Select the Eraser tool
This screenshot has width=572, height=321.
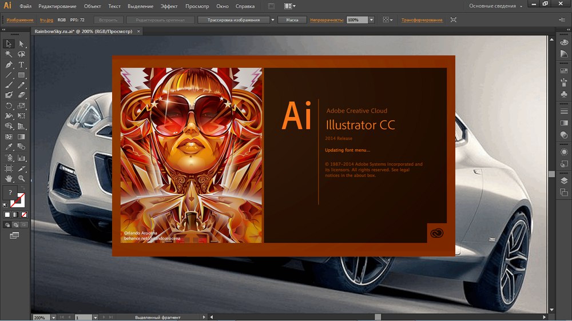coord(22,95)
